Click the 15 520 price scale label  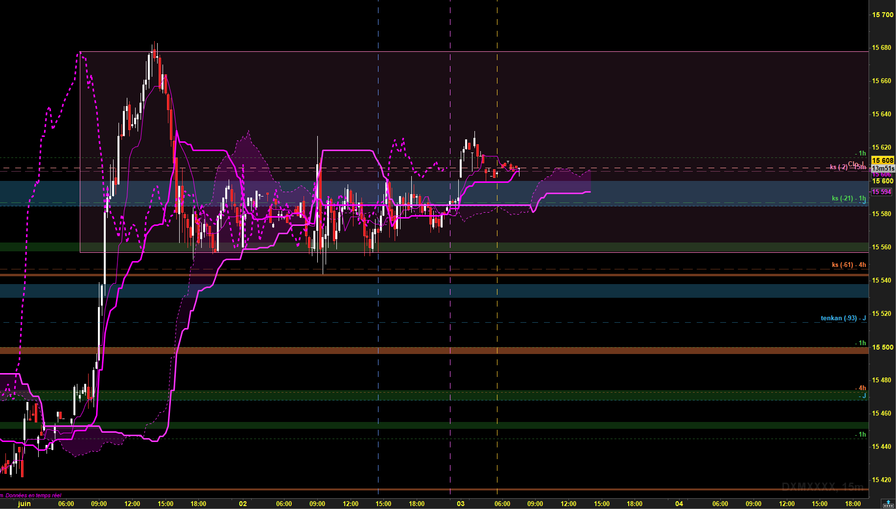[x=881, y=313]
